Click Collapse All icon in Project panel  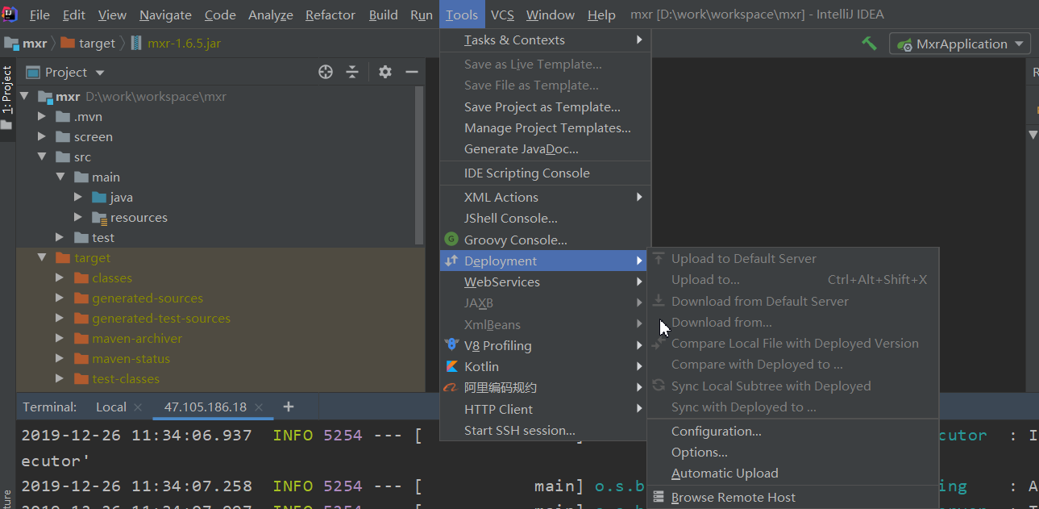[x=352, y=72]
